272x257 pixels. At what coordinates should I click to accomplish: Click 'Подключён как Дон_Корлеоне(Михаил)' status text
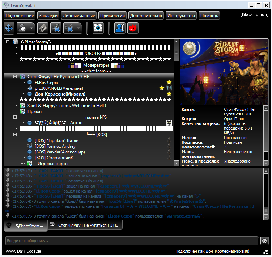coord(212,251)
